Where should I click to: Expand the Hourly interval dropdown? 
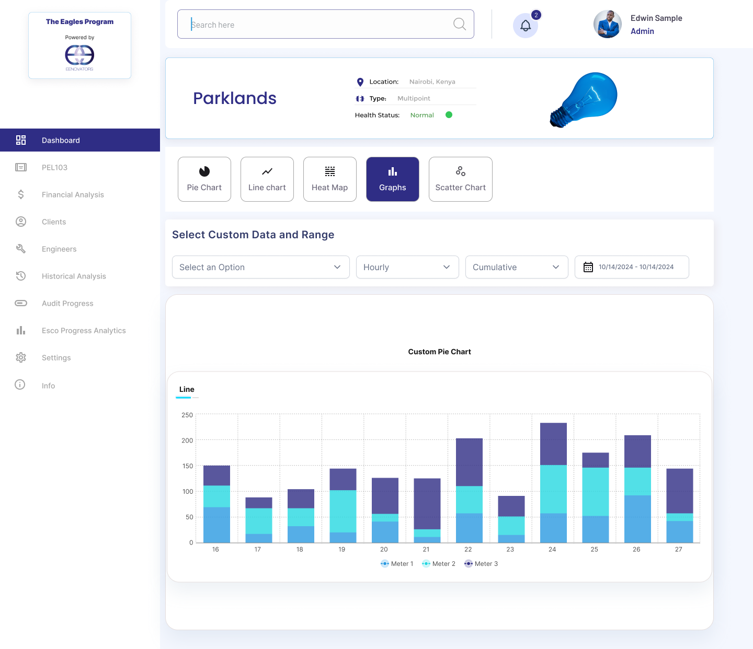click(407, 267)
